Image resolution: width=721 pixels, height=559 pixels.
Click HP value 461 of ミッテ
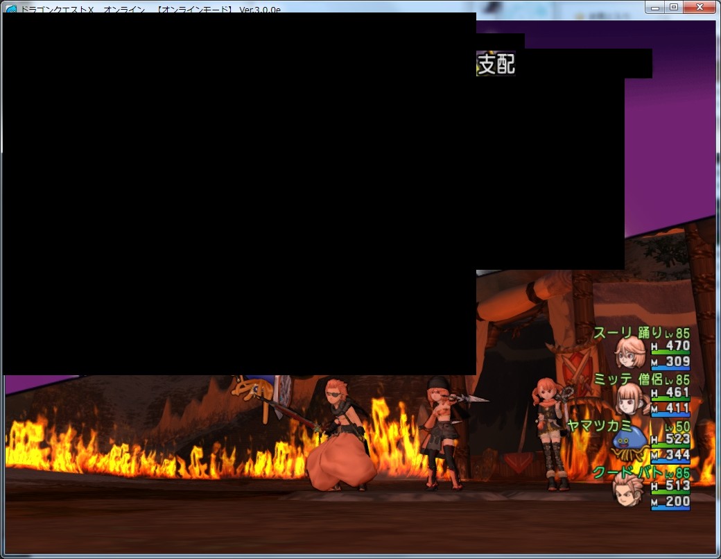[678, 393]
